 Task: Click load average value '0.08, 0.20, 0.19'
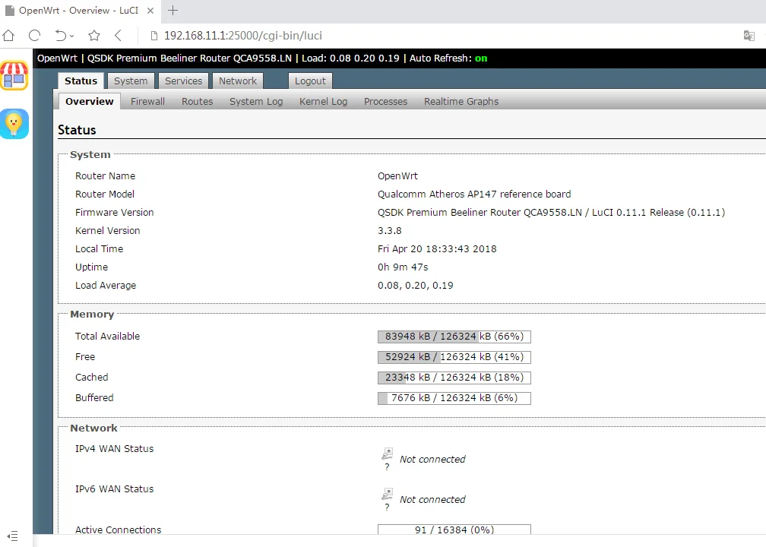(415, 285)
